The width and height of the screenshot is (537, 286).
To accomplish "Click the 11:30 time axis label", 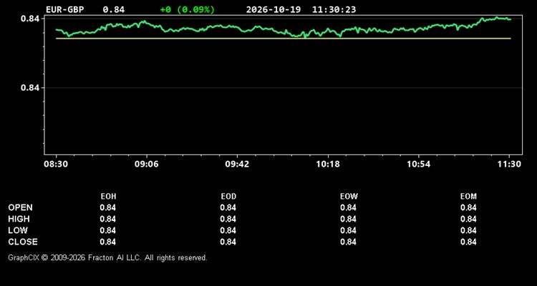I will 509,164.
